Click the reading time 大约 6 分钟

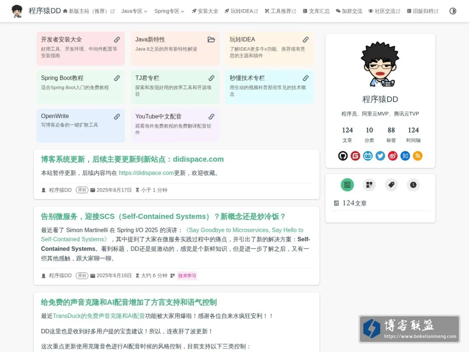click(154, 276)
